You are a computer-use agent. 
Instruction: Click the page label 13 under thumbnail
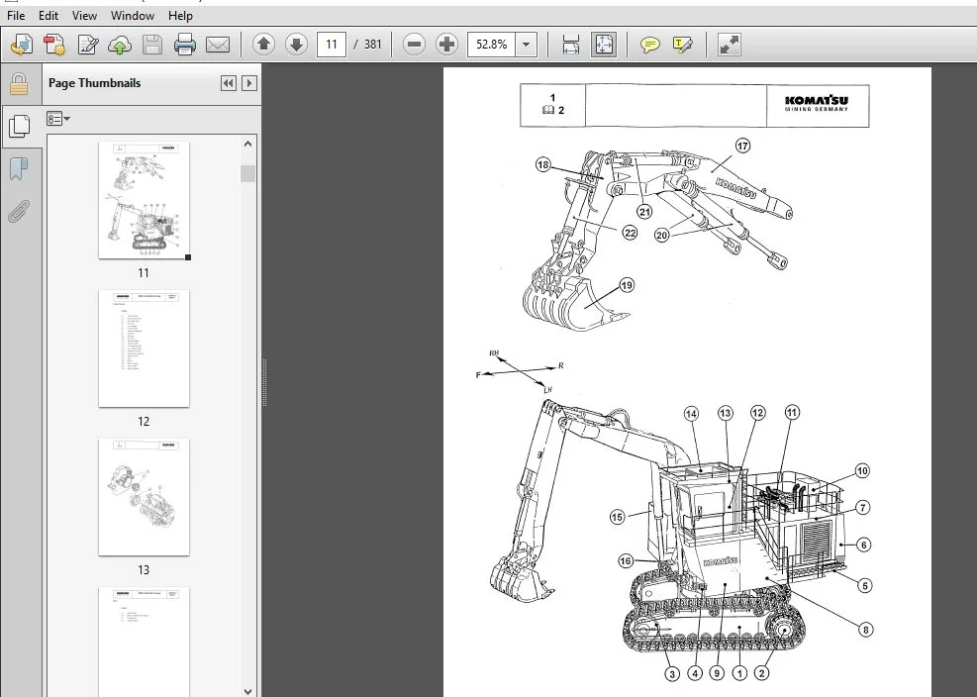coord(144,570)
